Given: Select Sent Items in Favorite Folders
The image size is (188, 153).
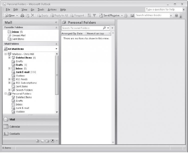Looking at the screenshot, I should 16,39.
